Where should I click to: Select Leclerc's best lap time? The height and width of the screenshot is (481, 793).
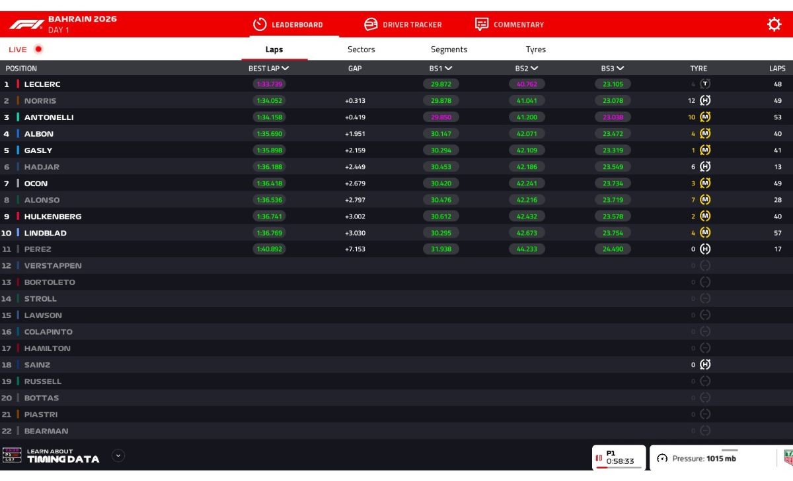pos(268,84)
